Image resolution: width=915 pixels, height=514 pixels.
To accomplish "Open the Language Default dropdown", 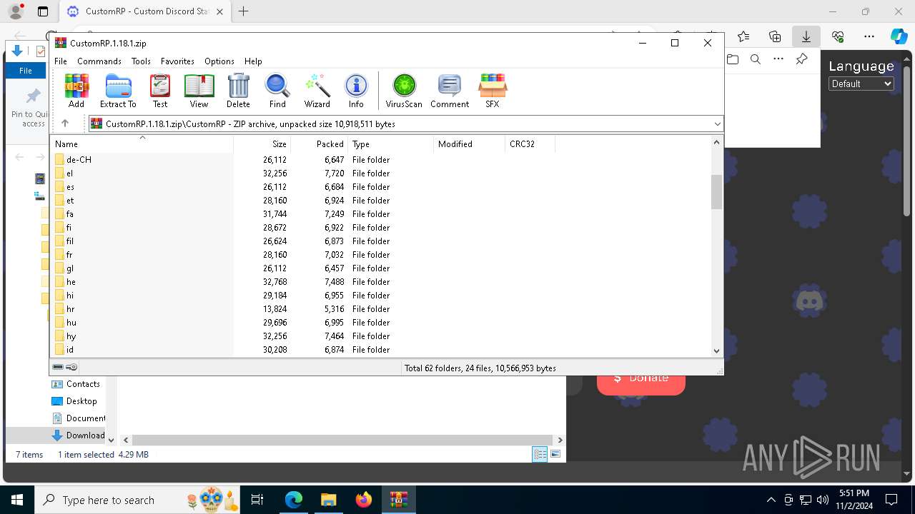I will coord(861,84).
